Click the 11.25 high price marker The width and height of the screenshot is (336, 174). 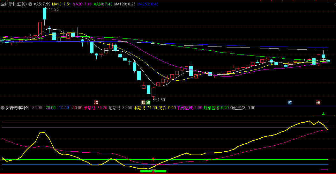tap(53, 10)
